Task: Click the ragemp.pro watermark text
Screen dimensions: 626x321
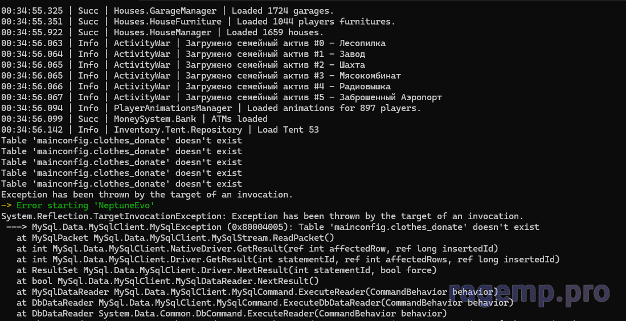Action: tap(530, 293)
